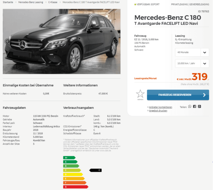
Task: Click Rate ohne MwSt. 268,07 € text
Action: (x=195, y=84)
